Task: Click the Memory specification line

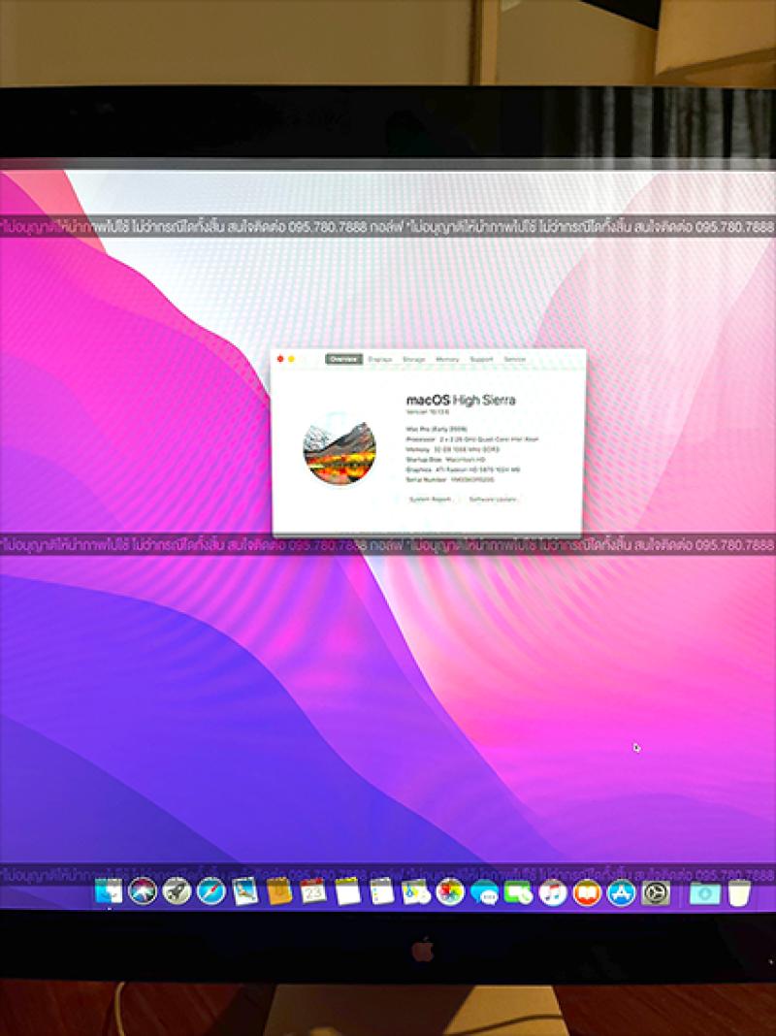Action: click(x=453, y=449)
